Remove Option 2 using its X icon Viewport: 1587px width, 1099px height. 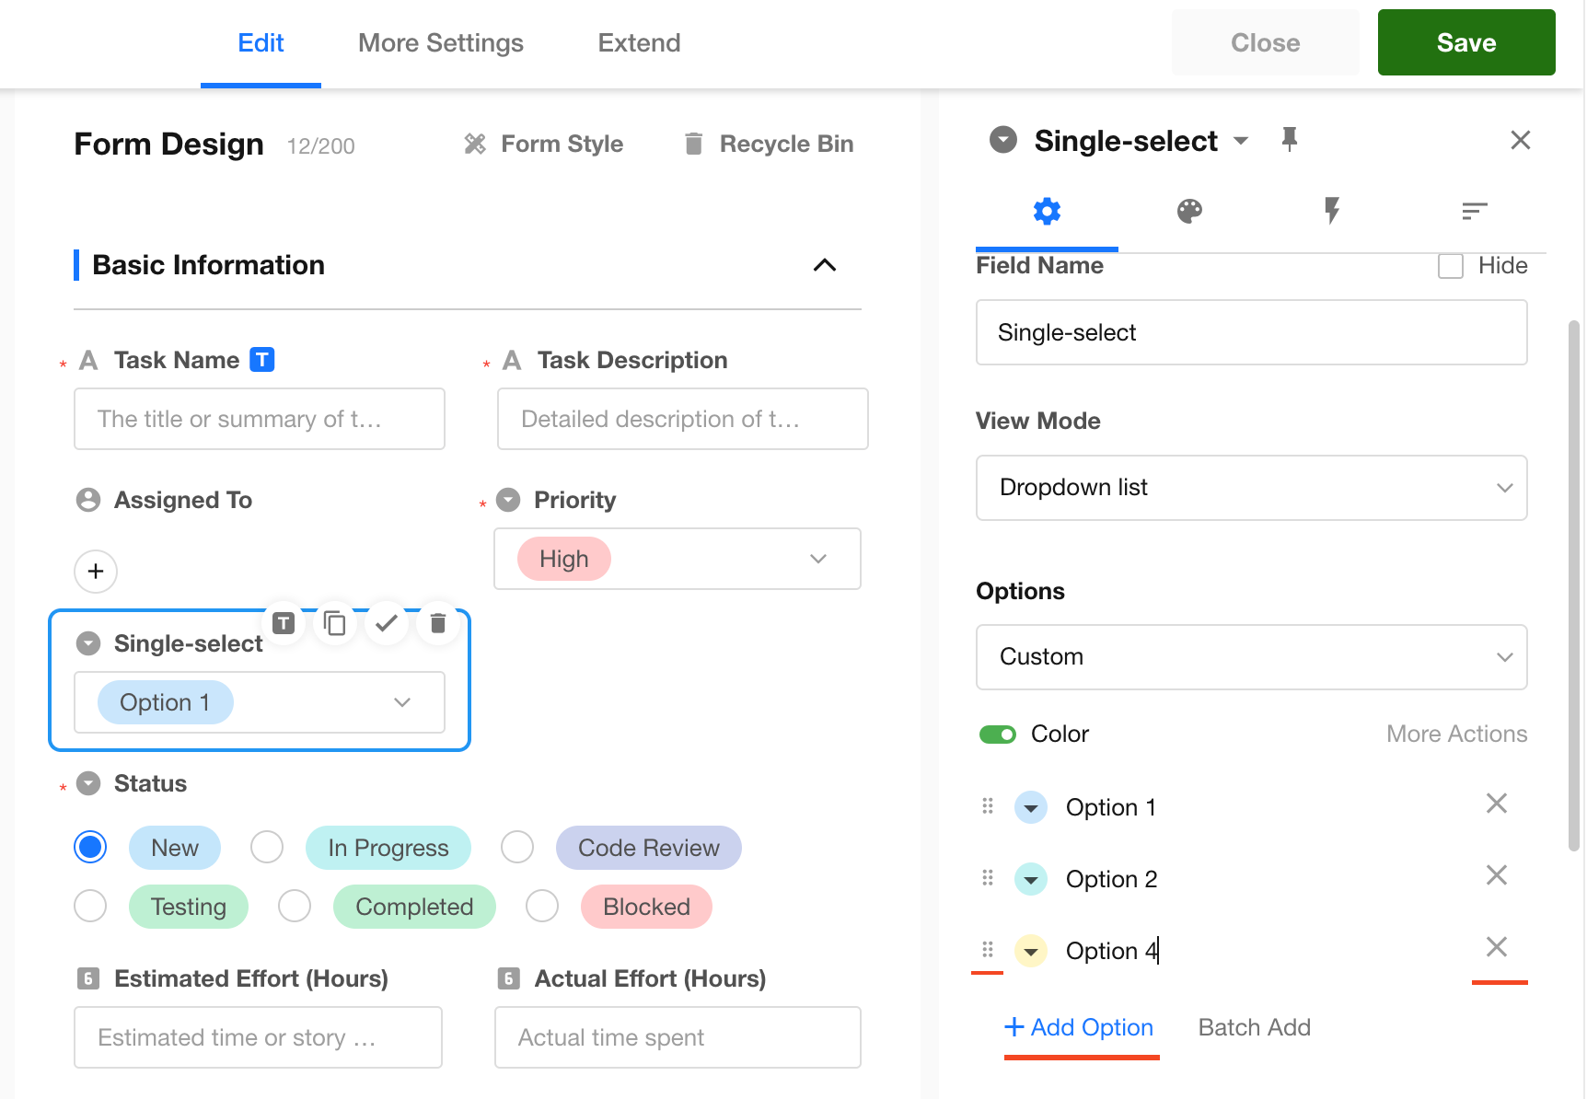coord(1496,875)
